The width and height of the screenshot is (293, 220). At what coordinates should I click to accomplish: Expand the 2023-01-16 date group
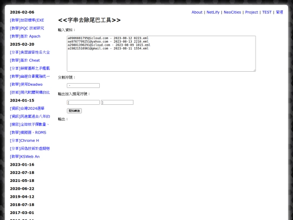click(x=22, y=165)
